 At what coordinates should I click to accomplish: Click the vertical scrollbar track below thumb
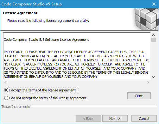(153, 59)
